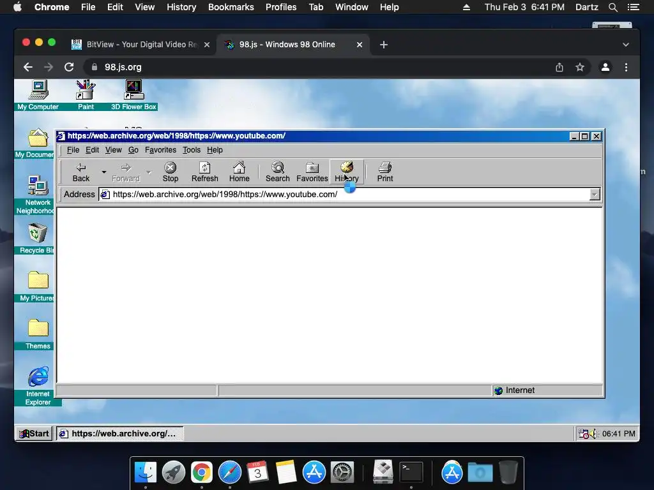Select the Paint desktop shortcut
Screen dimensions: 654x490
(86, 95)
